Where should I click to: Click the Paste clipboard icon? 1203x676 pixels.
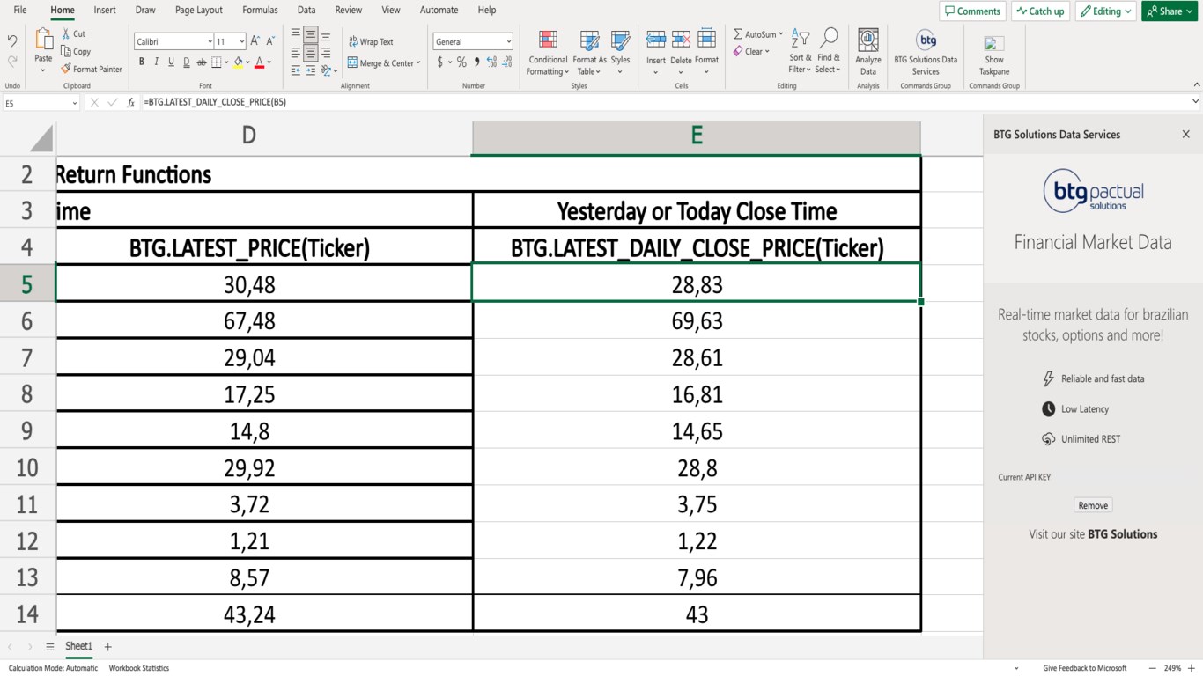tap(43, 40)
